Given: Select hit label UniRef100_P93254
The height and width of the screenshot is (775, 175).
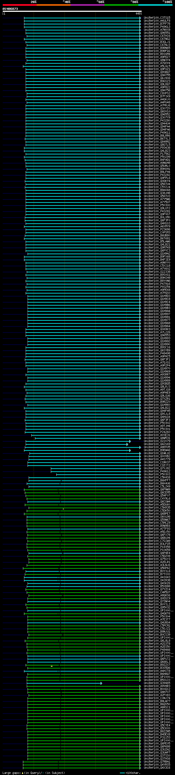Looking at the screenshot, I should 157,287.
